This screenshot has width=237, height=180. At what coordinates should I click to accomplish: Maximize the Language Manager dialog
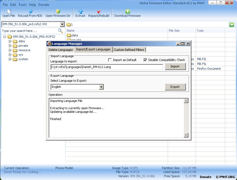[x=183, y=44]
